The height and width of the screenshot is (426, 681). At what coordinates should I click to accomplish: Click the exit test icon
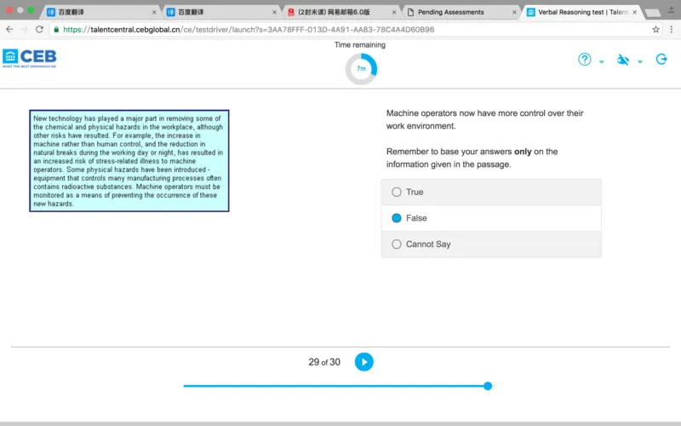tap(661, 60)
